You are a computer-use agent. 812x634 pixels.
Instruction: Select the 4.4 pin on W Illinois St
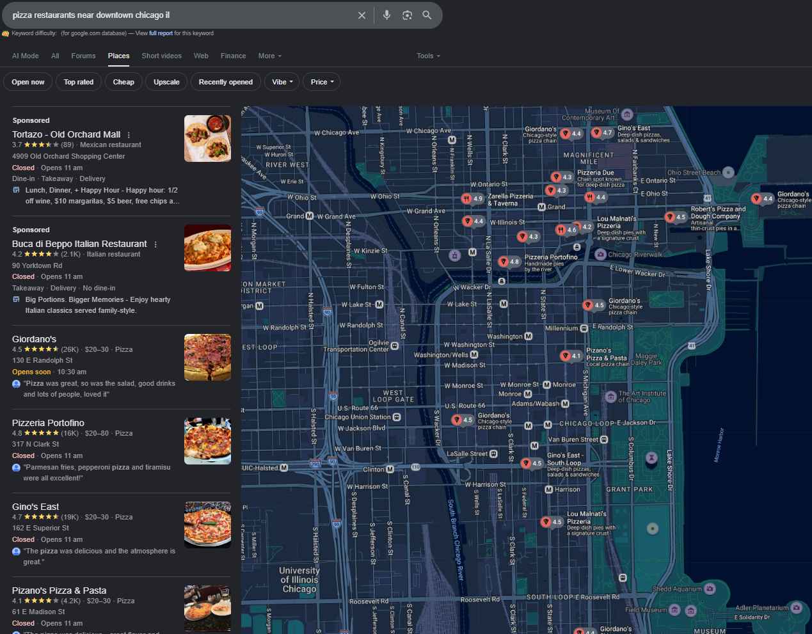click(474, 221)
